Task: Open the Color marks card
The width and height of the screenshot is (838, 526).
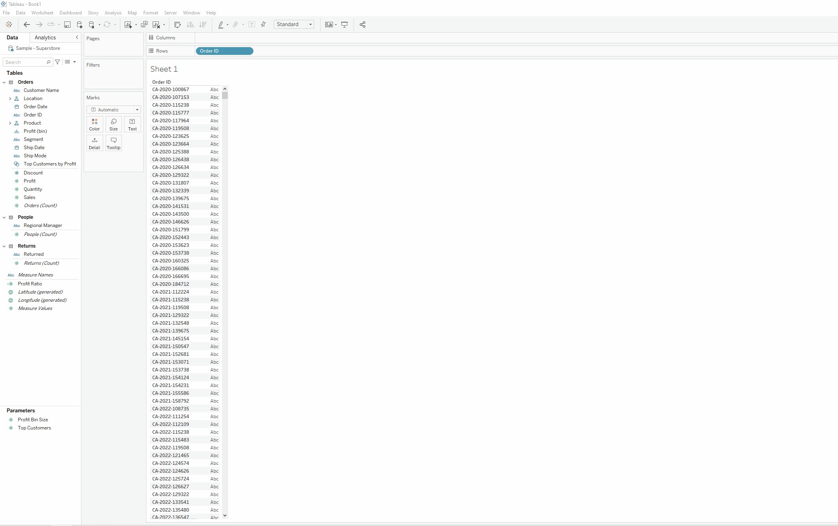Action: [x=95, y=124]
